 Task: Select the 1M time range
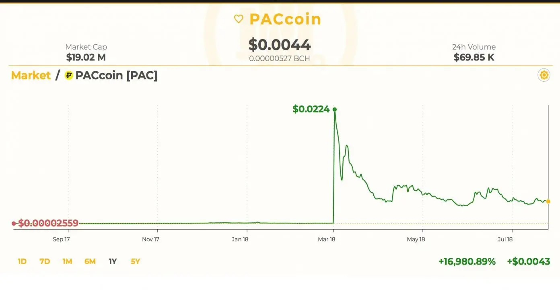coord(67,262)
